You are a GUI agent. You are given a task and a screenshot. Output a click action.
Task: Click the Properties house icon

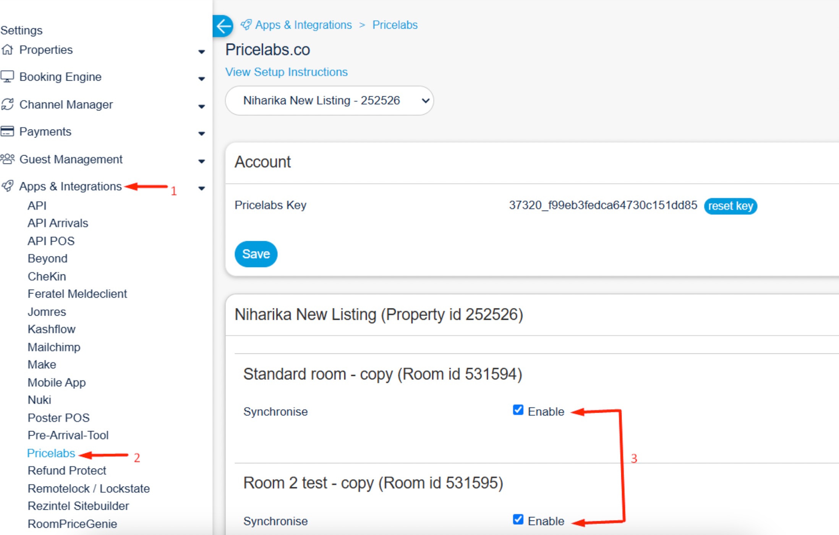pyautogui.click(x=7, y=50)
